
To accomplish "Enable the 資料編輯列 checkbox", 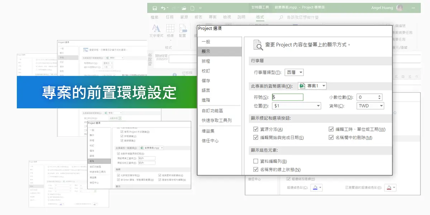I will coord(256,161).
